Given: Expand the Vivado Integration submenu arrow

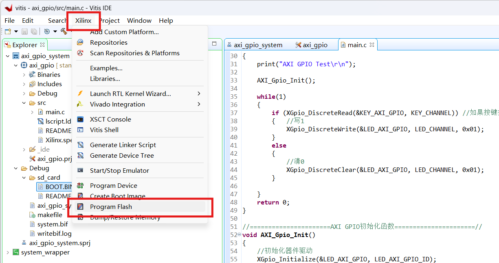Looking at the screenshot, I should pyautogui.click(x=199, y=104).
